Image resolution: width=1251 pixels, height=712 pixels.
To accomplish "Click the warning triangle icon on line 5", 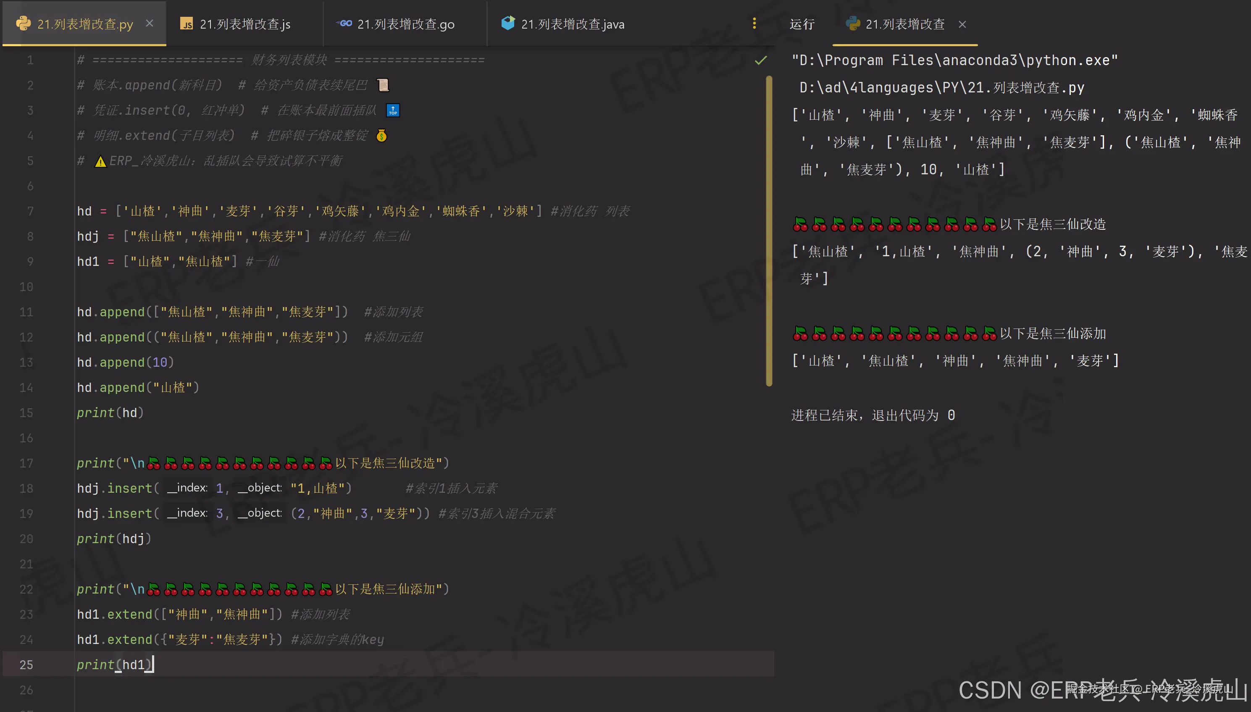I will coord(100,161).
